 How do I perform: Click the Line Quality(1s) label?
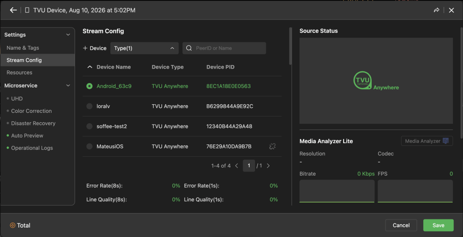tap(204, 200)
